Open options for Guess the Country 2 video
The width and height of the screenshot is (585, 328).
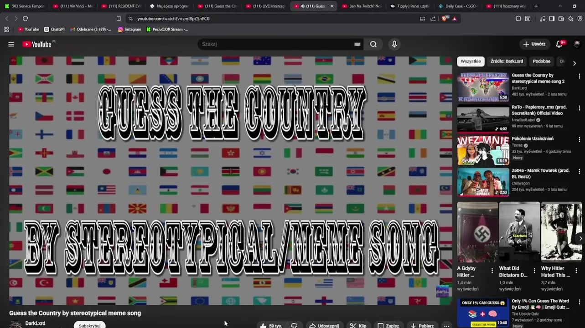(x=580, y=77)
